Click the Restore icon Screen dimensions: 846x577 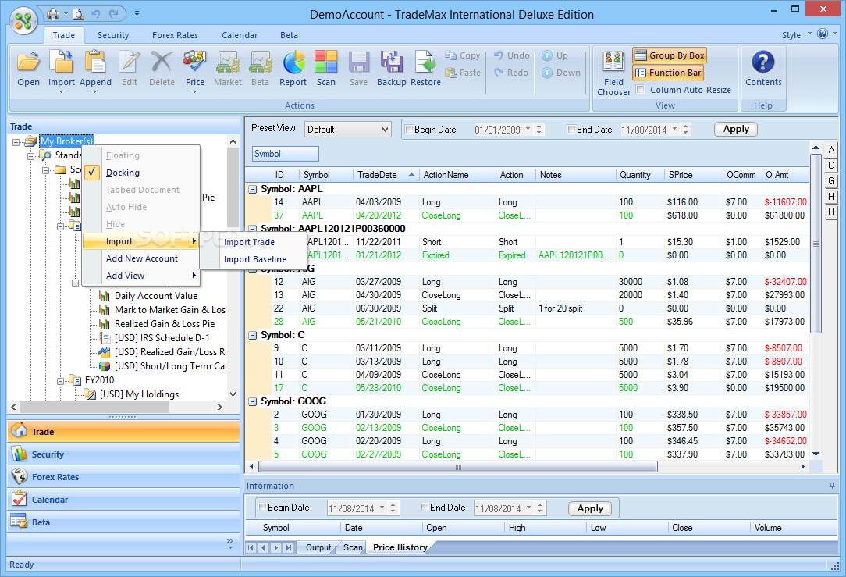coord(425,61)
